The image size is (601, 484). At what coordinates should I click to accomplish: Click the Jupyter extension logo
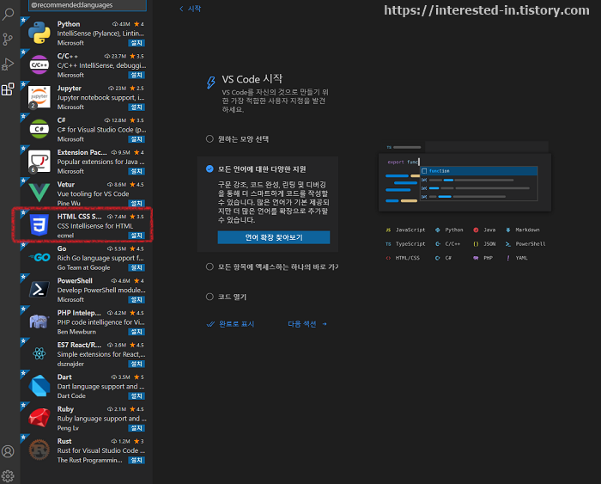tap(39, 97)
